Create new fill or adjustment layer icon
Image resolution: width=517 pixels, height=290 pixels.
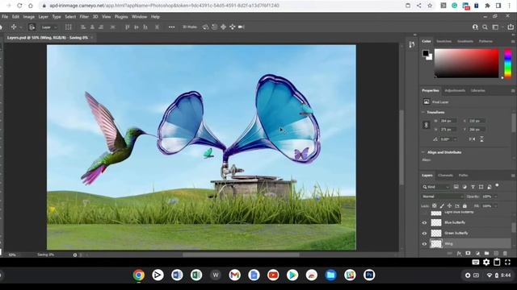(477, 253)
